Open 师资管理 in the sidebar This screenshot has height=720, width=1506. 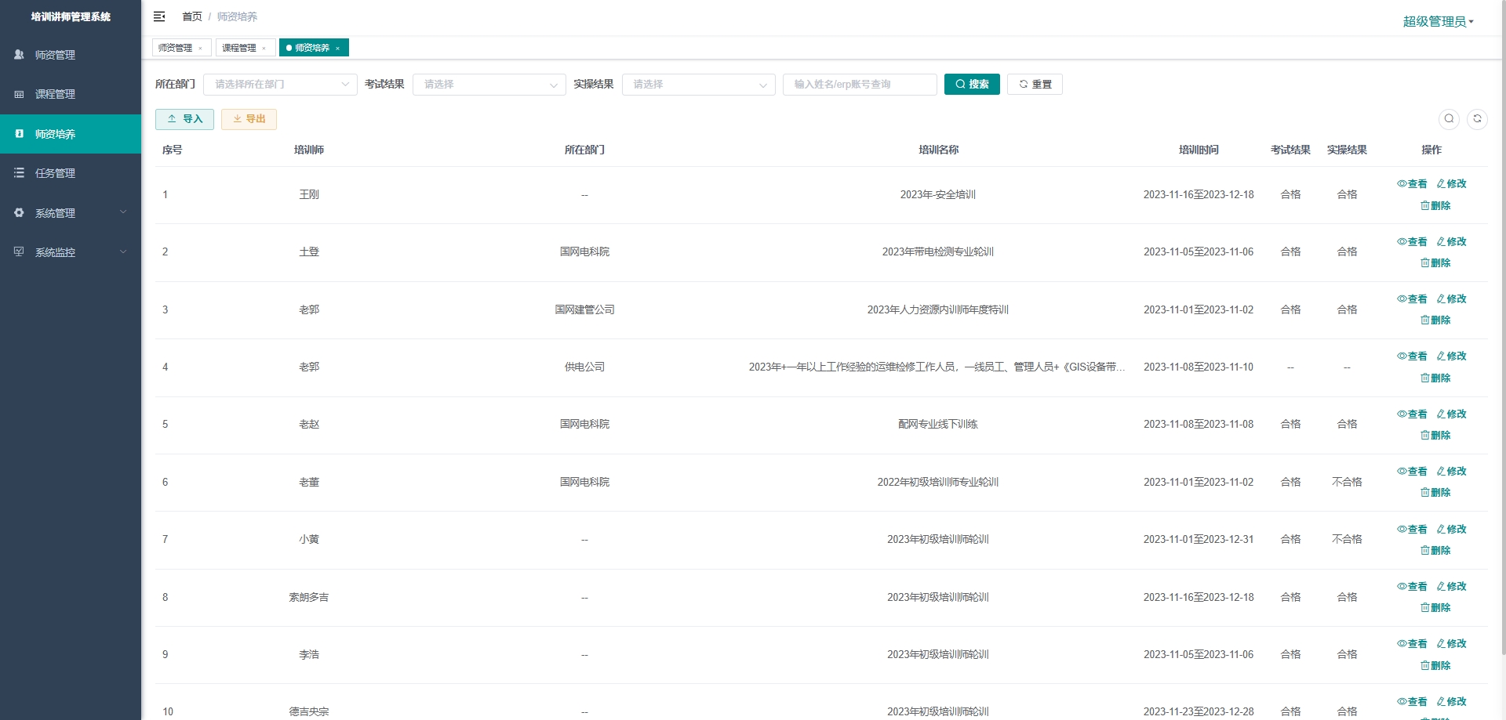[71, 55]
